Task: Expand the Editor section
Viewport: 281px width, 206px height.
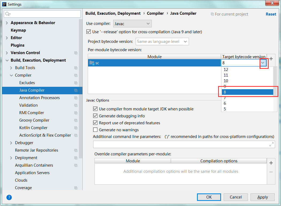Action: tap(7, 38)
